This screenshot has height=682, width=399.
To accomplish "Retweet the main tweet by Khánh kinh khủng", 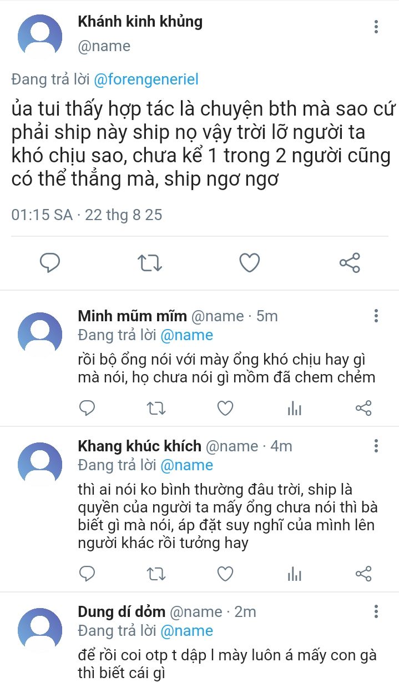I will (150, 262).
